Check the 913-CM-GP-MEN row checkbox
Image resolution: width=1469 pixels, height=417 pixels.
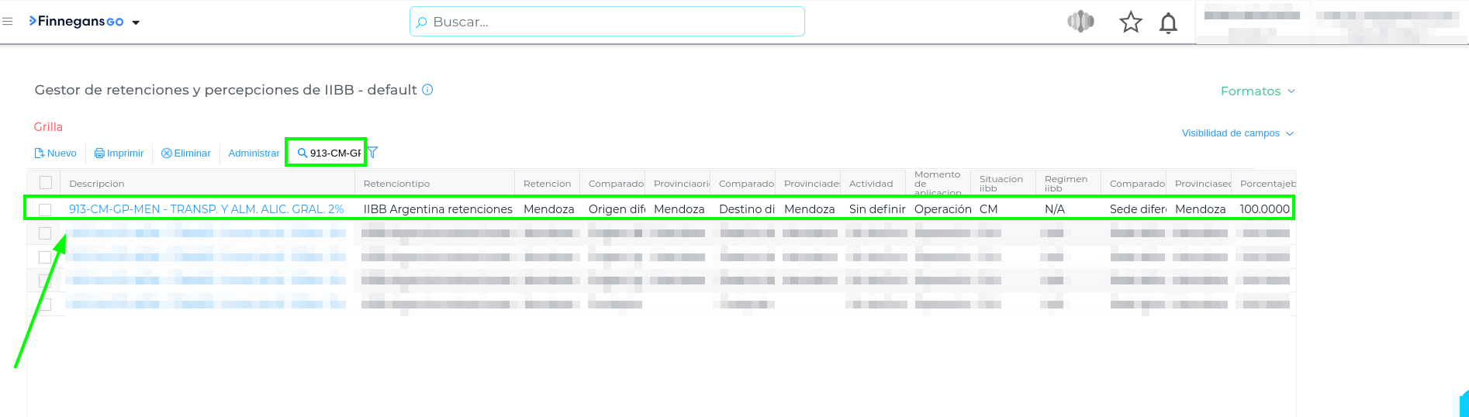[46, 209]
